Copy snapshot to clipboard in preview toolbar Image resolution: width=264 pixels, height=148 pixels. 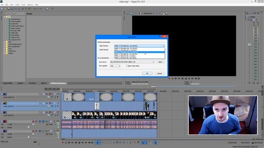[x=163, y=14]
